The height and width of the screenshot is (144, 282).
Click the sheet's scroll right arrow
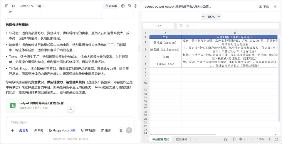[276, 134]
